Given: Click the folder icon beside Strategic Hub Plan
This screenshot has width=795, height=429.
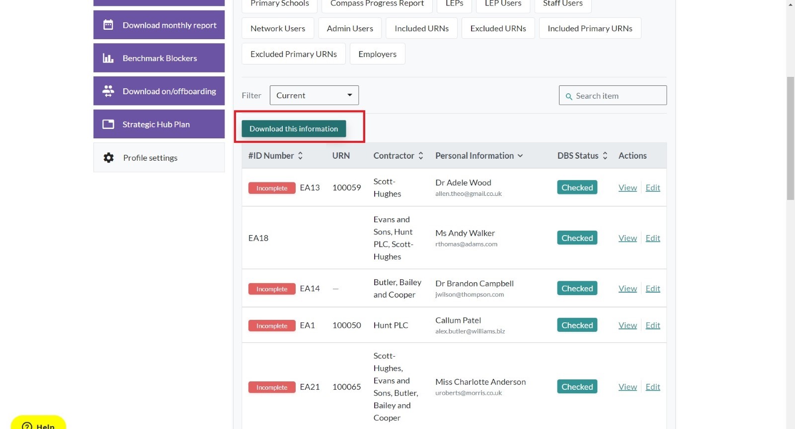Looking at the screenshot, I should (x=108, y=124).
